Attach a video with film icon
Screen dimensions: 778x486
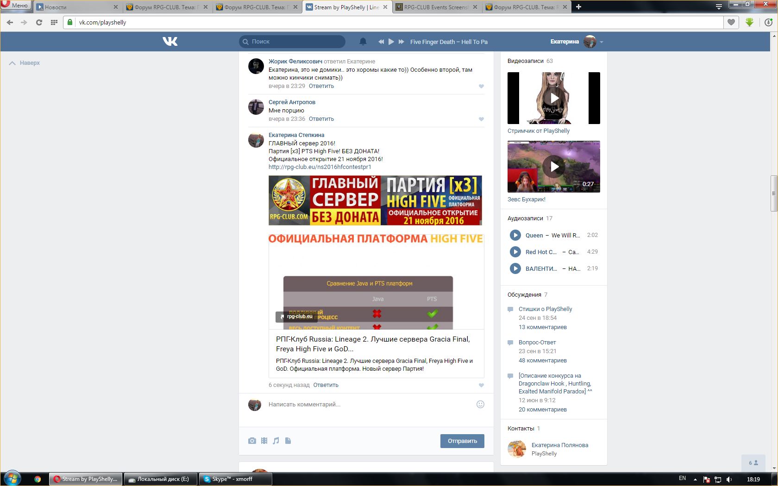point(264,441)
